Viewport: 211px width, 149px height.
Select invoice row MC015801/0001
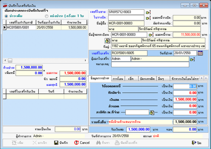pos(45,28)
